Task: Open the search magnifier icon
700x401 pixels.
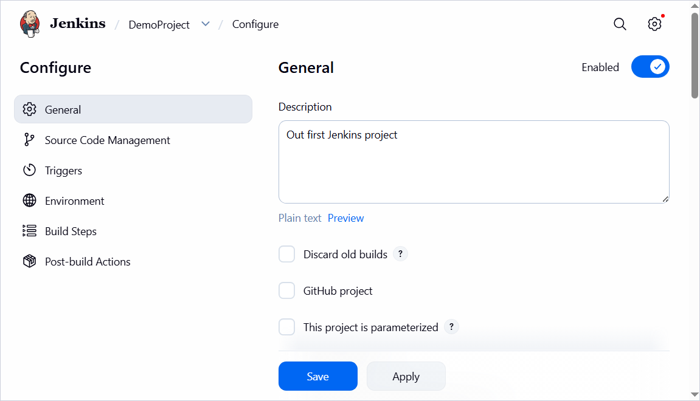Action: [x=620, y=24]
